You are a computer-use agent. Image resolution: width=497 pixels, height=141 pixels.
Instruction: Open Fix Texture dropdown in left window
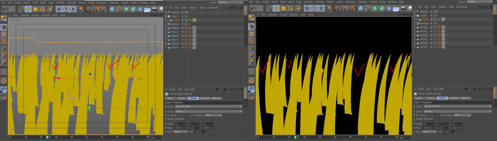pos(213,115)
